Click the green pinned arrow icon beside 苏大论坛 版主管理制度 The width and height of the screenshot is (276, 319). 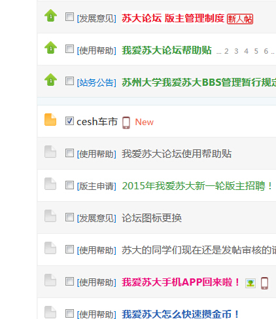(x=50, y=16)
